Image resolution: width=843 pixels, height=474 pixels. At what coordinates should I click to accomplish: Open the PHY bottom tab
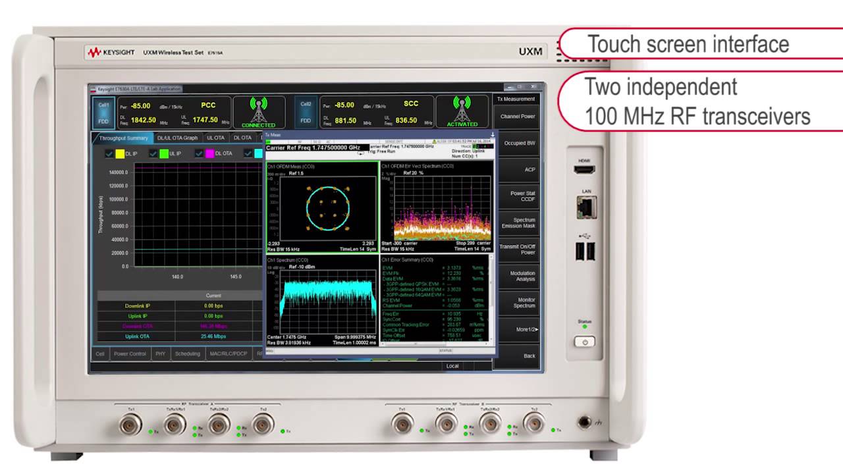pos(160,354)
